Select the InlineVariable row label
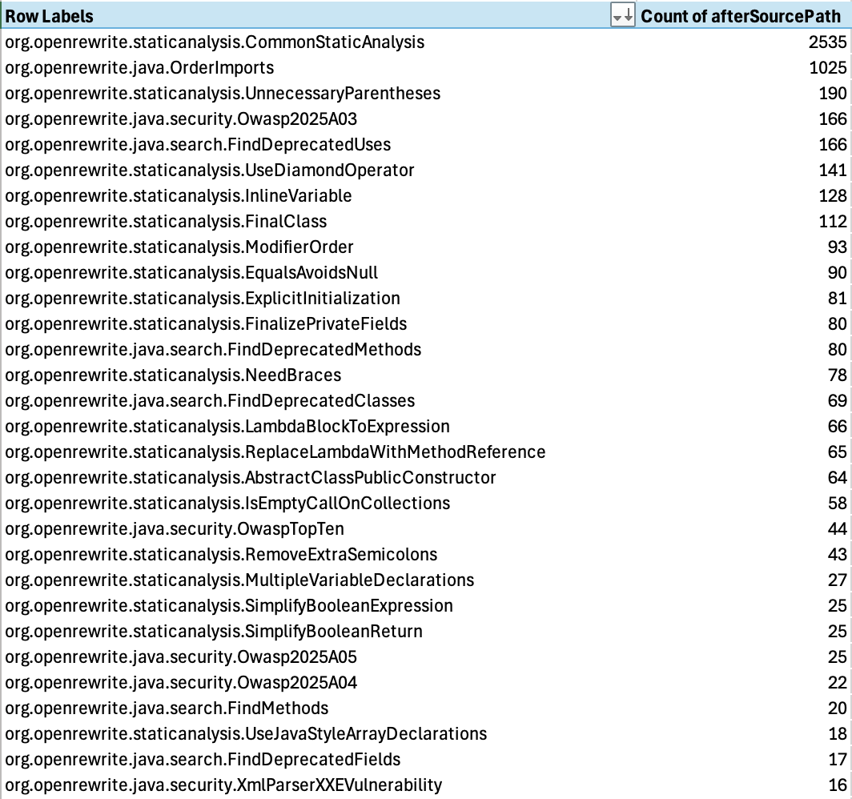 click(179, 195)
